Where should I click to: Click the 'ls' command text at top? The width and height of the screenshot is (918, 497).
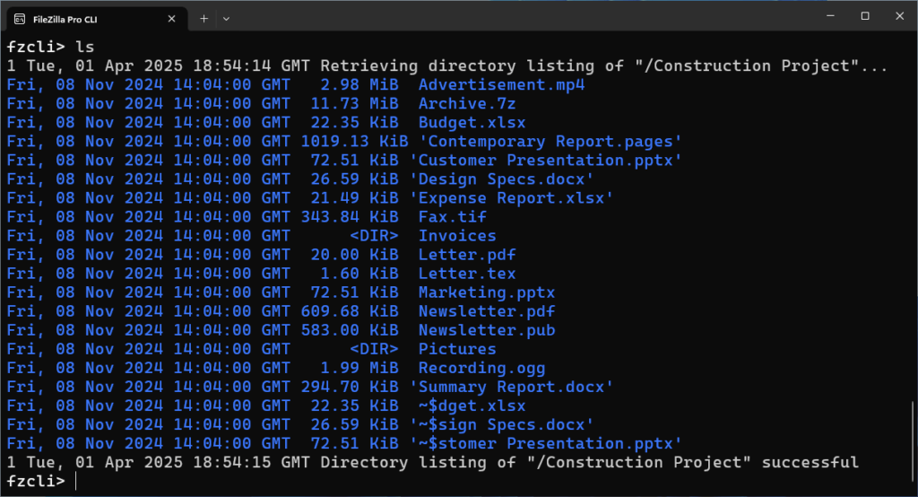[85, 47]
